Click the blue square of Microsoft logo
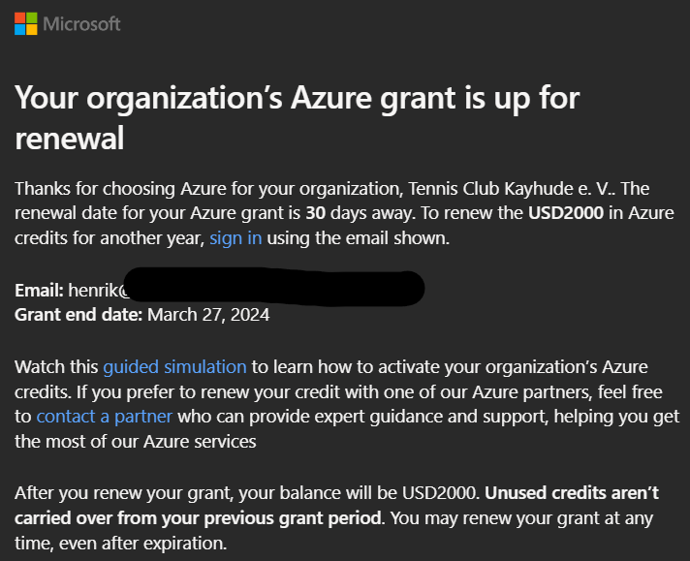Image resolution: width=690 pixels, height=561 pixels. (x=19, y=29)
